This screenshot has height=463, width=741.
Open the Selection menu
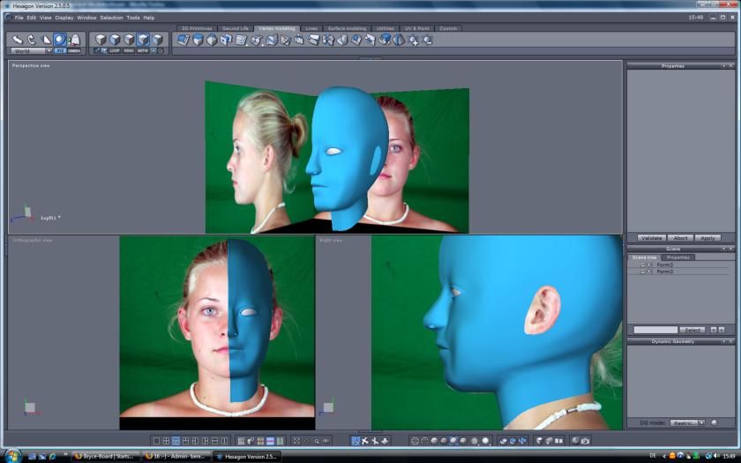pos(111,18)
